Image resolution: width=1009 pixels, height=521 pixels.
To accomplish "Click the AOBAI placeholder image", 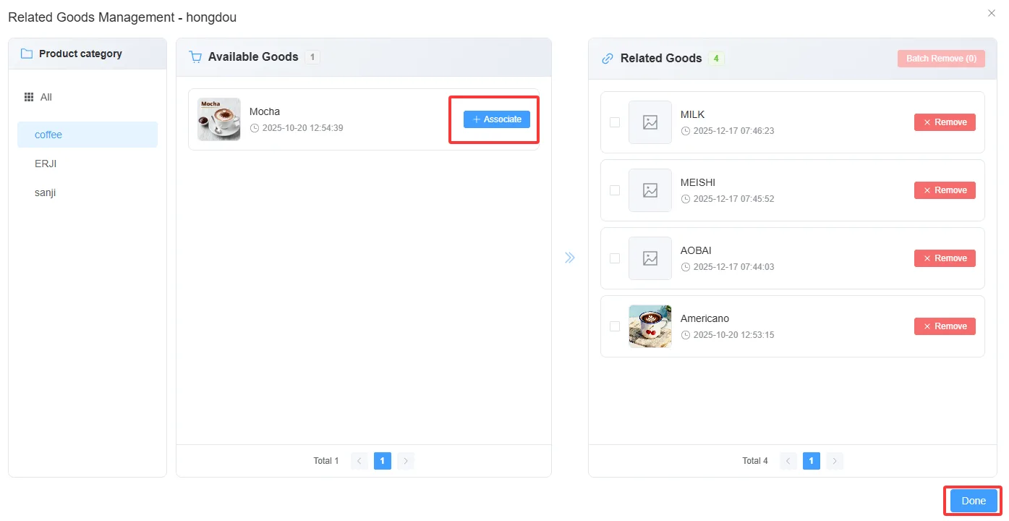I will click(x=650, y=258).
